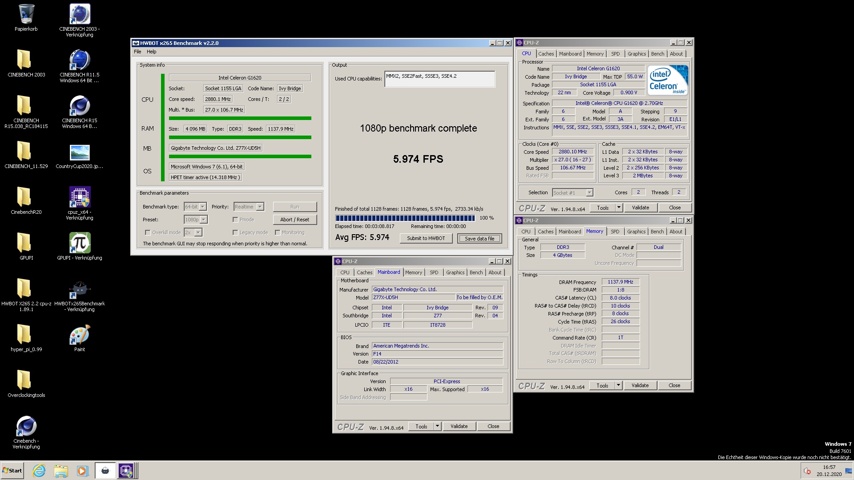Click system tray volume/security icon

[807, 471]
